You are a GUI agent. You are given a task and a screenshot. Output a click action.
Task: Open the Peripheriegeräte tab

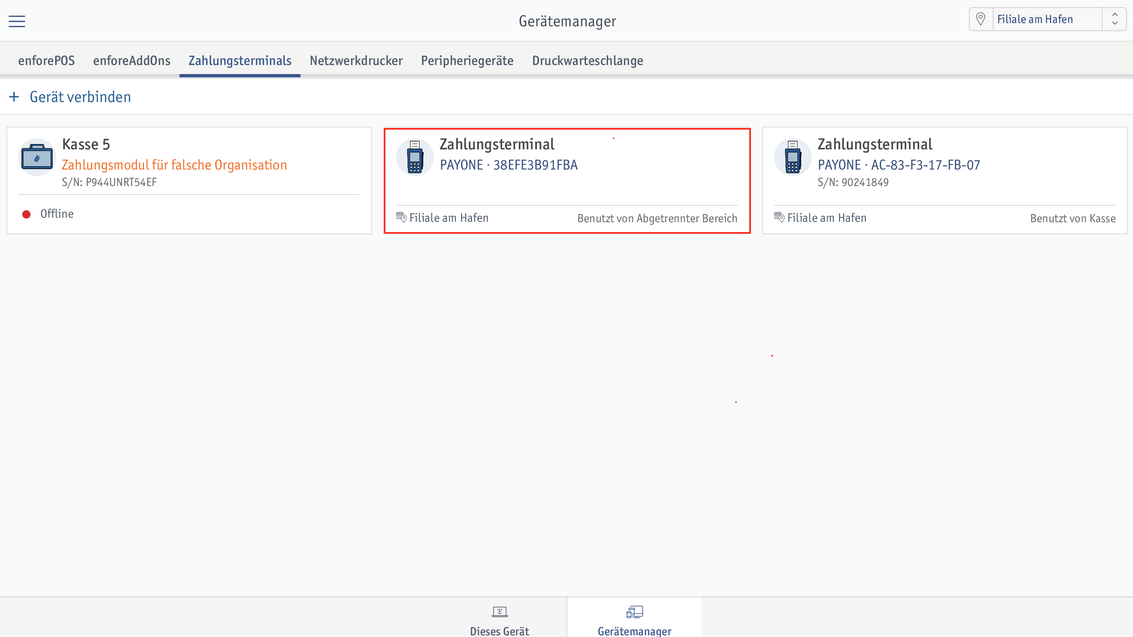467,60
